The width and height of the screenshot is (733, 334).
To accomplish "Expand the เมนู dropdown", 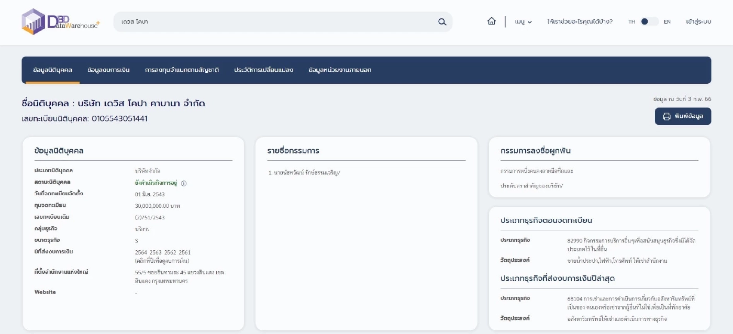I will pos(523,22).
